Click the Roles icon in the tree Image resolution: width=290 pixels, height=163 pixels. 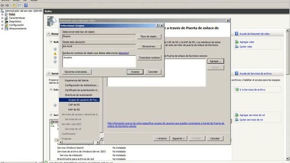(6, 14)
